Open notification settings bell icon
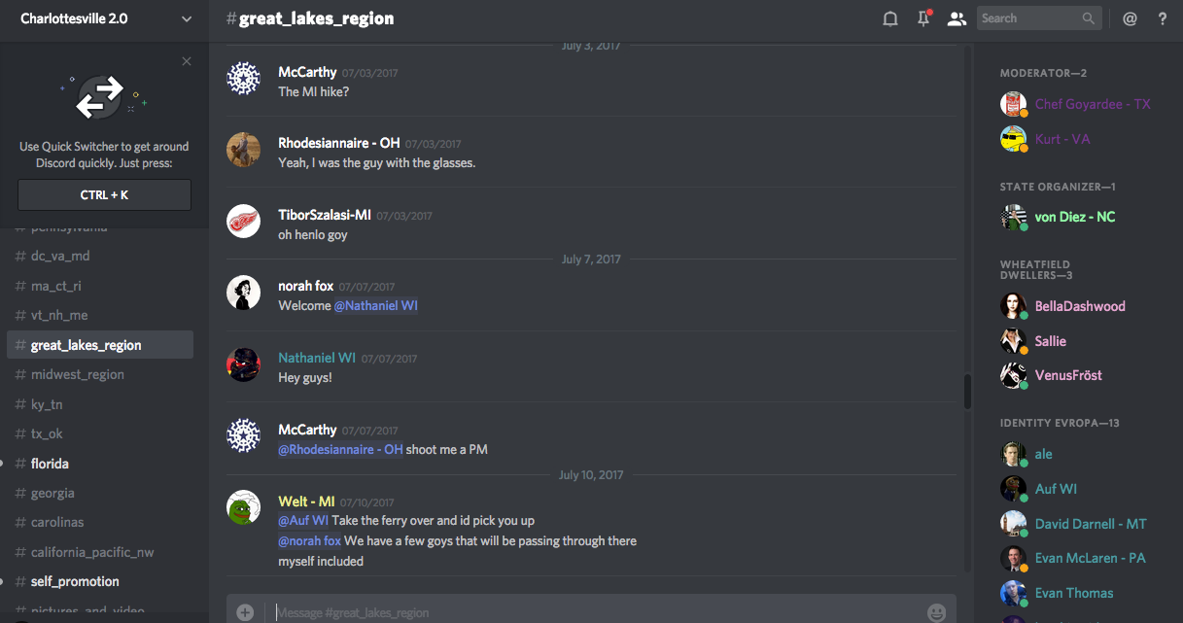This screenshot has height=623, width=1183. click(889, 18)
